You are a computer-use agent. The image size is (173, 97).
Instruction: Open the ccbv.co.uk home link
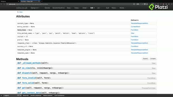coord(22,8)
